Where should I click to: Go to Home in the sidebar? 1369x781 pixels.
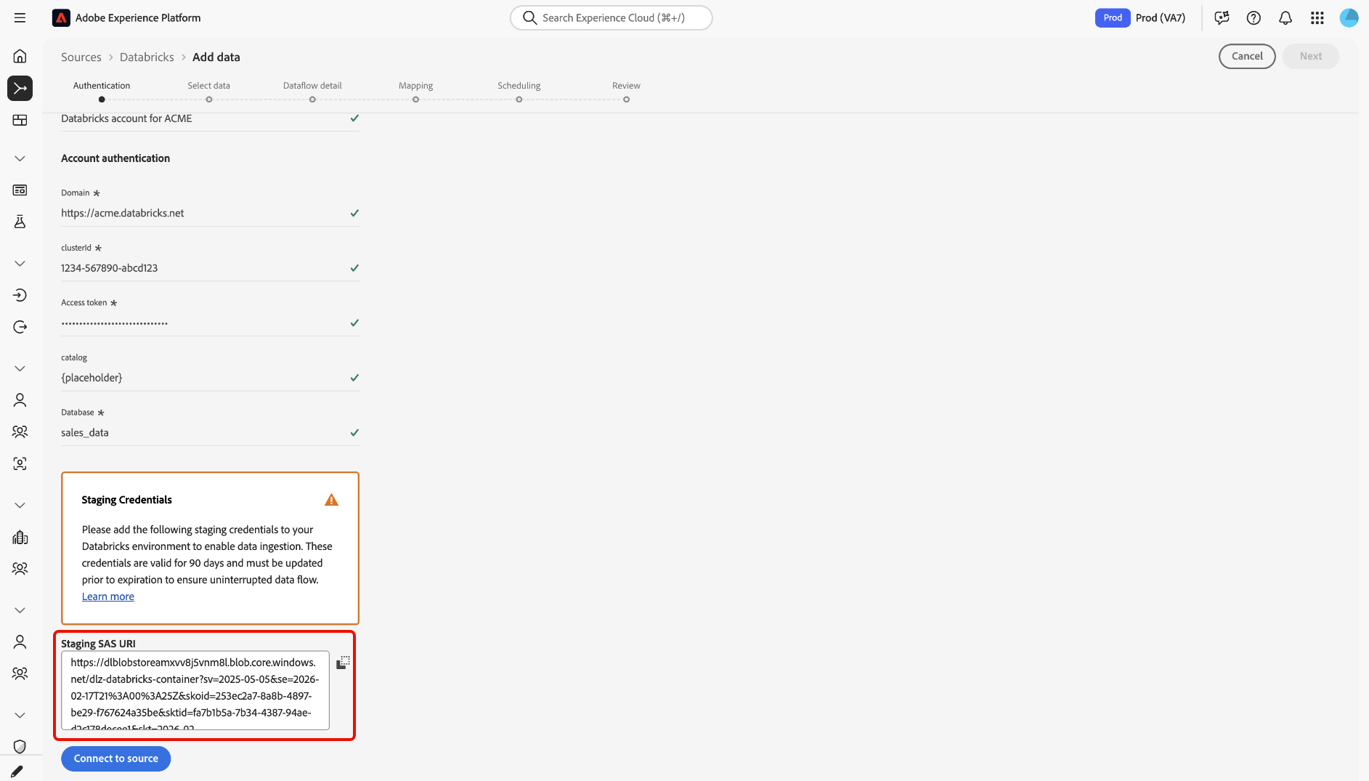click(x=20, y=56)
